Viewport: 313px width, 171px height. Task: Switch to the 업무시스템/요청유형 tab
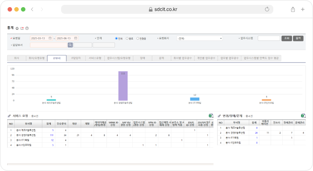[119, 58]
